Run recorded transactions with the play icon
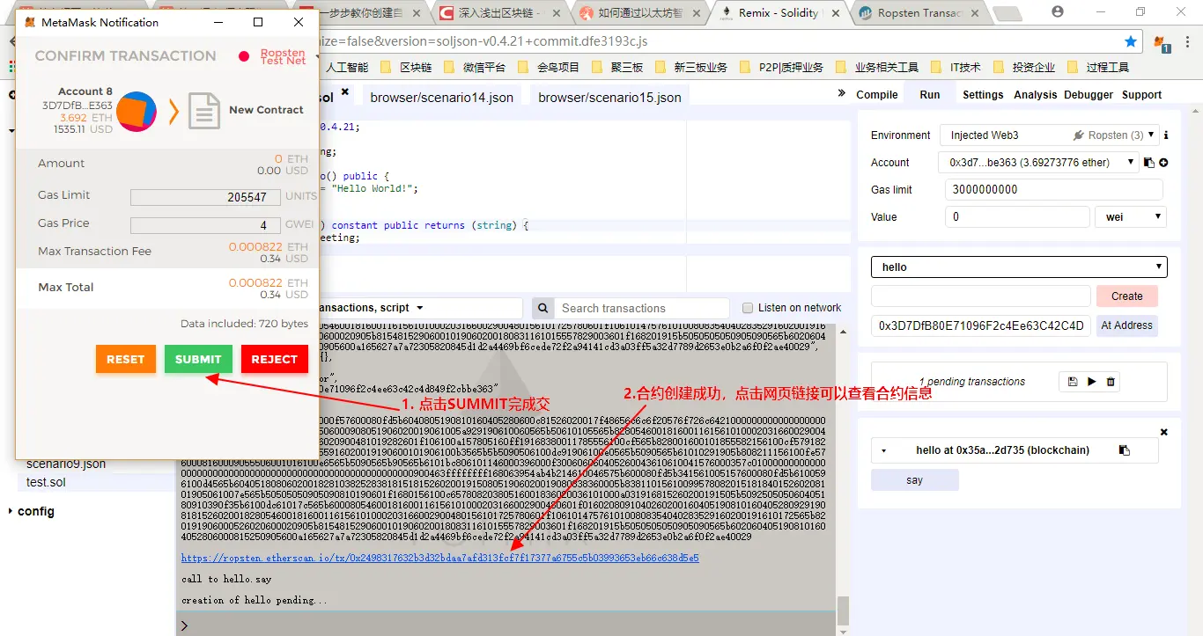Screen dimensions: 1203x636 coord(1092,382)
